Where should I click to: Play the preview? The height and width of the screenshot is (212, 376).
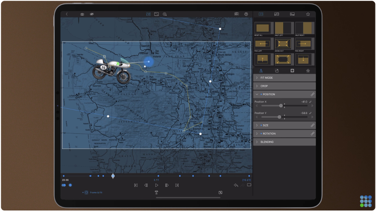(156, 185)
